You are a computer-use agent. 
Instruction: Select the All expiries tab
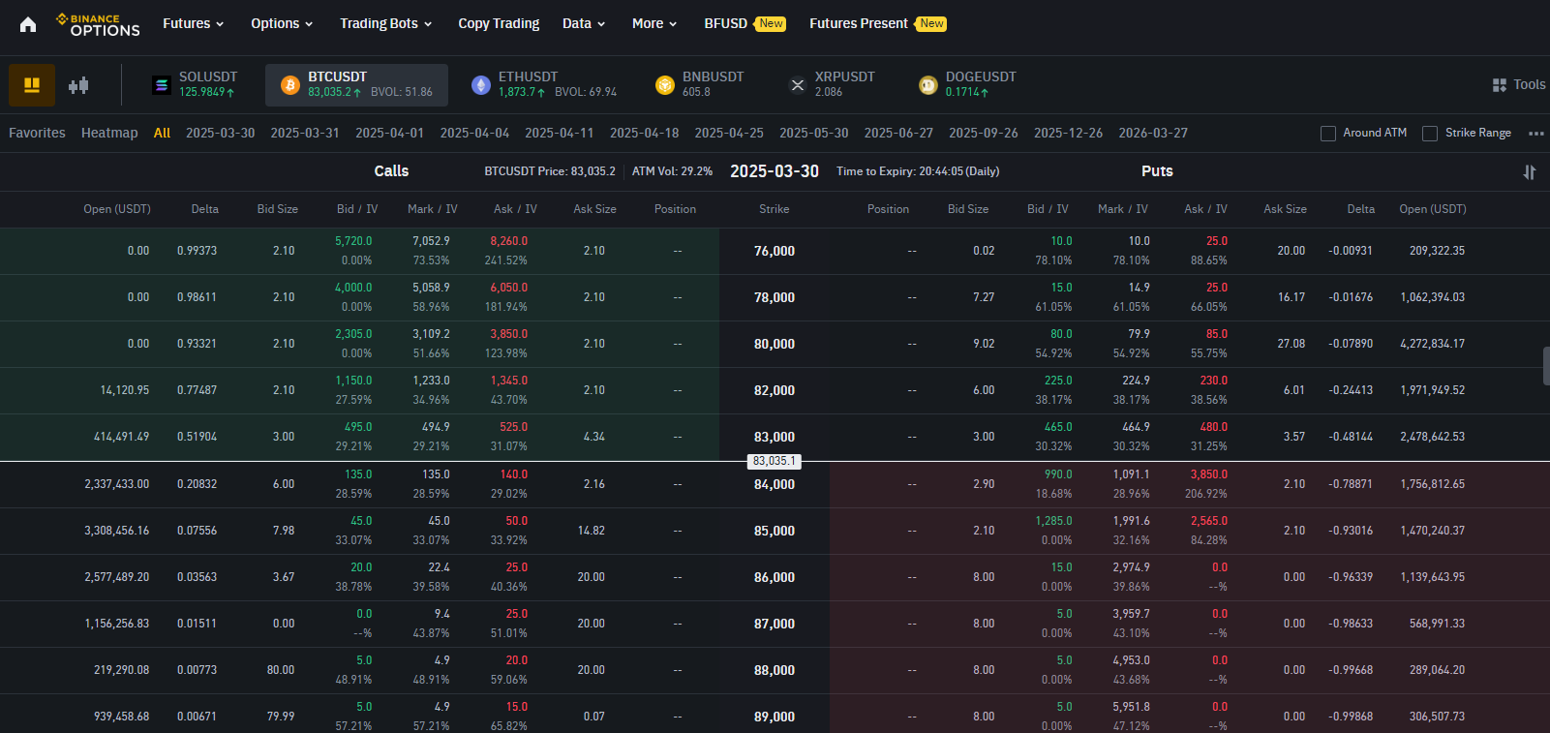162,133
